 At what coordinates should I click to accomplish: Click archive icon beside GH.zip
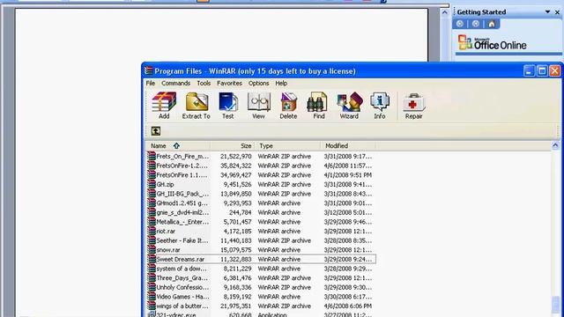(152, 184)
